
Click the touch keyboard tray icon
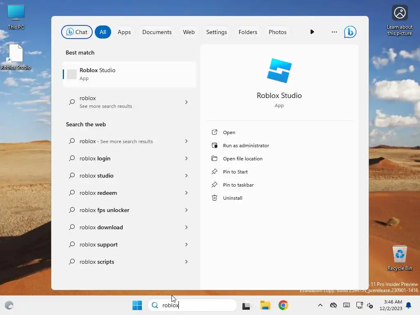coord(346,305)
